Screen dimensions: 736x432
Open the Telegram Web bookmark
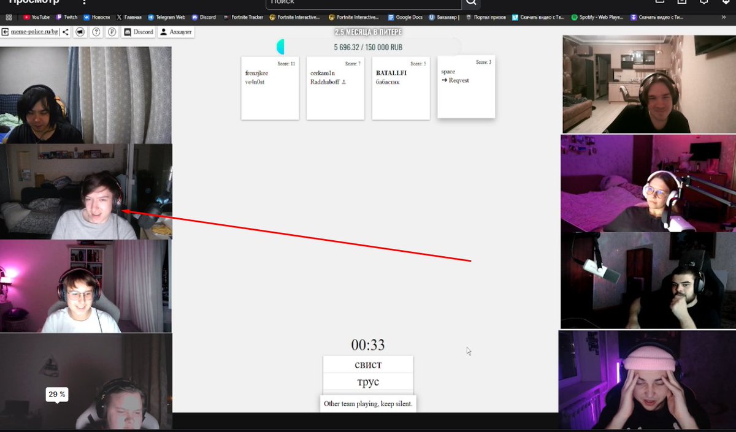coord(166,17)
